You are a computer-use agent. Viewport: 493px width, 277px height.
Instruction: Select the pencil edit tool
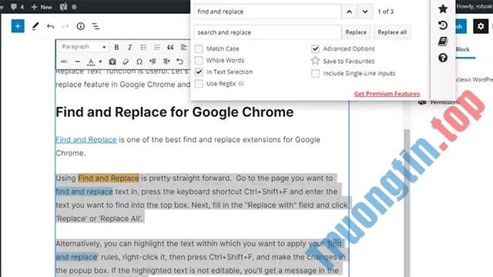pos(35,26)
